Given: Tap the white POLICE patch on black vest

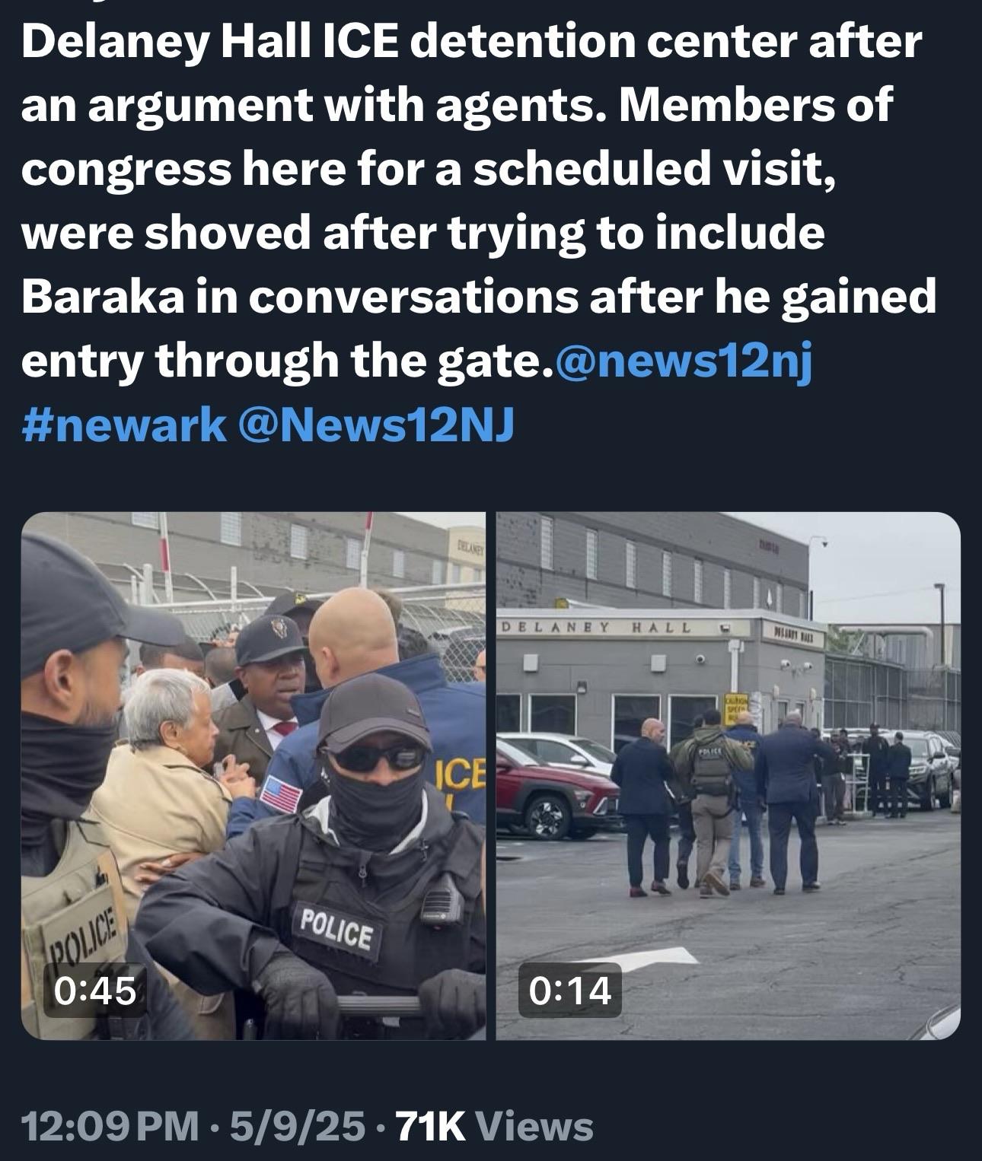Looking at the screenshot, I should (337, 927).
